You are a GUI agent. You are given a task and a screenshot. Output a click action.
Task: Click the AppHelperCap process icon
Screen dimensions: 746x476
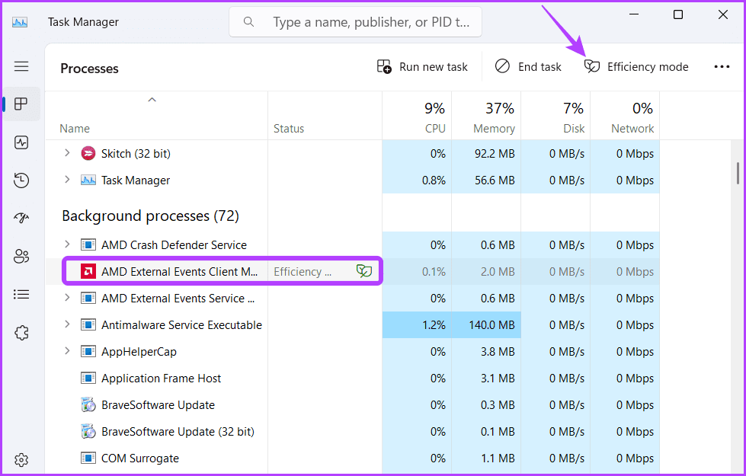coord(88,351)
